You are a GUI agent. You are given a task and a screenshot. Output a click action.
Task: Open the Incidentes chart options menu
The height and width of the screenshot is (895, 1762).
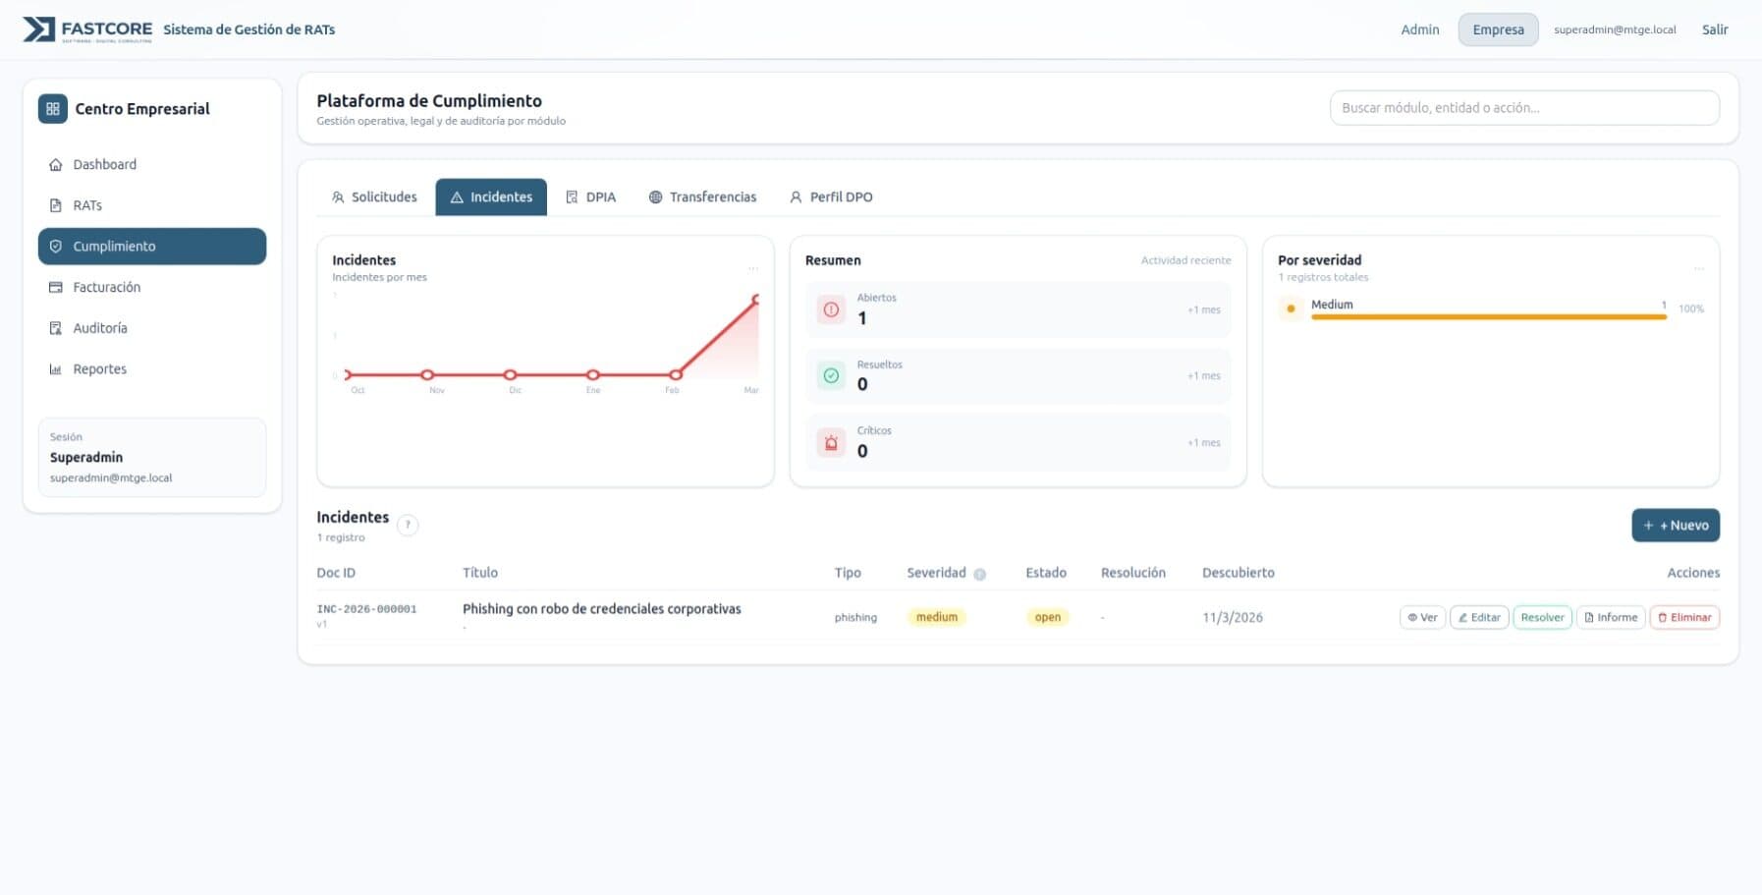click(x=752, y=268)
